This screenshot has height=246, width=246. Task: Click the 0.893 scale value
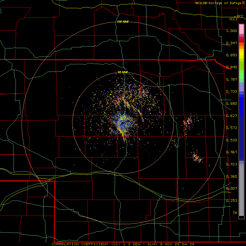coord(232,55)
